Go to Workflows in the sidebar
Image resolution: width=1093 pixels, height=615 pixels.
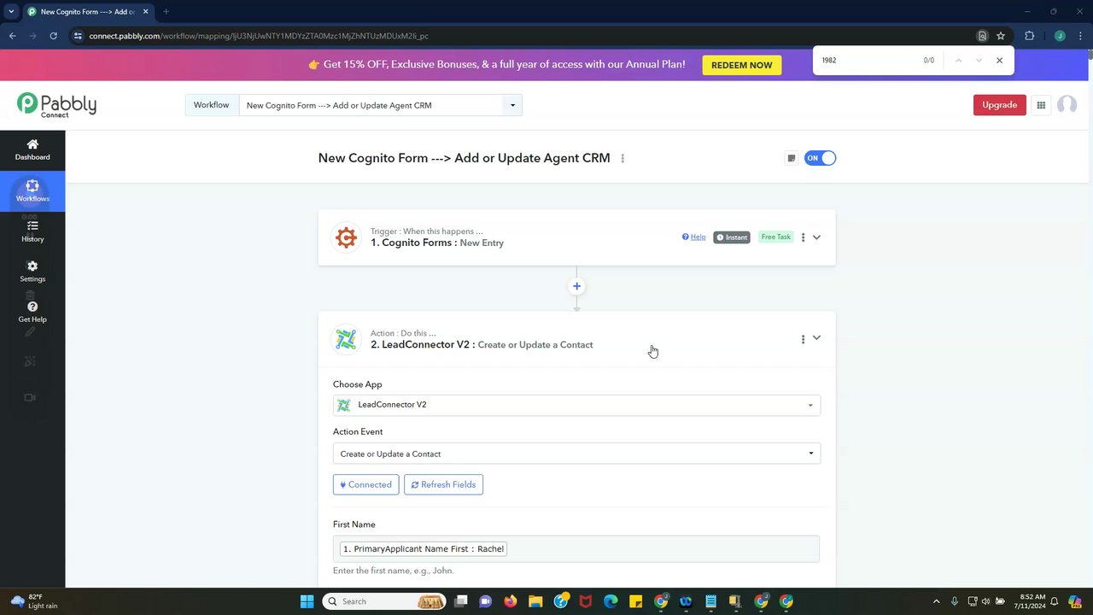tap(32, 190)
